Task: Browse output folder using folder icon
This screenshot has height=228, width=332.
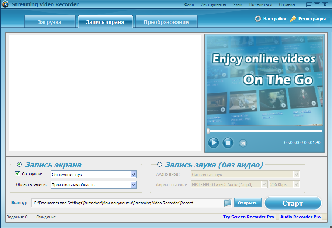Action: tap(227, 203)
